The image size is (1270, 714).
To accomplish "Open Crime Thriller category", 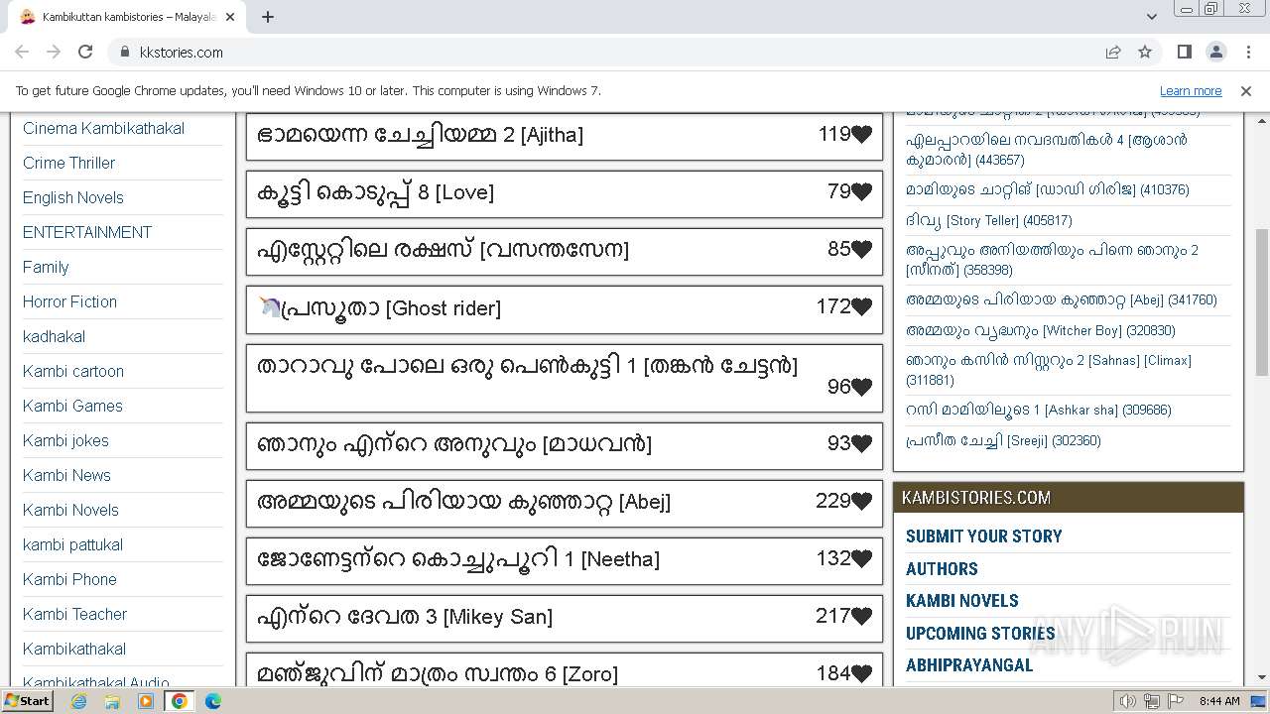I will [68, 163].
